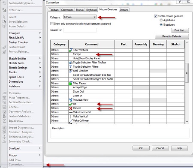
Task: Click the Make Horizontal icon
Action: point(71,112)
